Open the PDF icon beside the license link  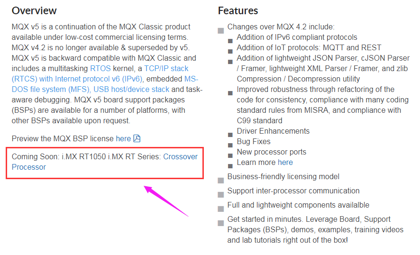click(x=137, y=138)
